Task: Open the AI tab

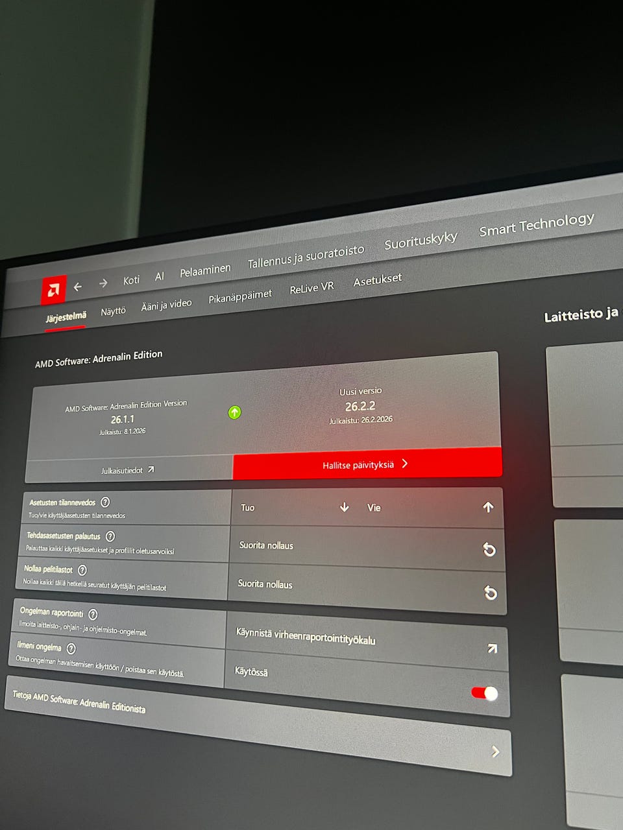Action: point(160,276)
